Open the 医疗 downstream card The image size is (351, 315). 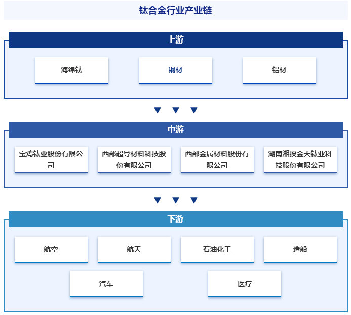[245, 284]
